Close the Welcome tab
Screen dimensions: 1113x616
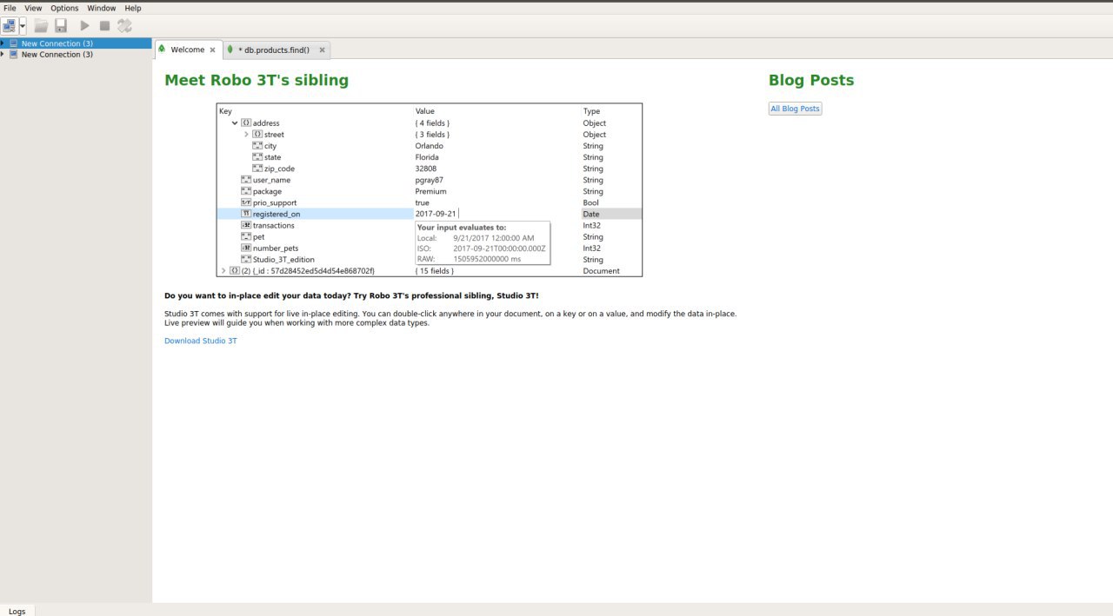[x=212, y=50]
